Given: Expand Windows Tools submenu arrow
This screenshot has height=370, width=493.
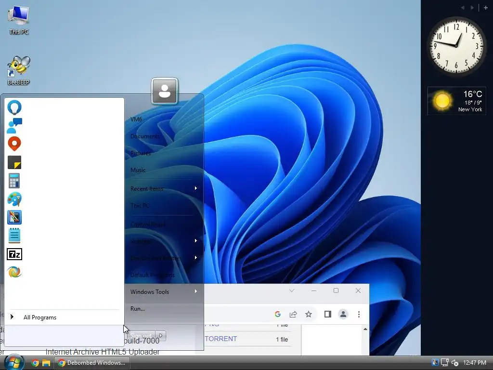Looking at the screenshot, I should pyautogui.click(x=195, y=291).
